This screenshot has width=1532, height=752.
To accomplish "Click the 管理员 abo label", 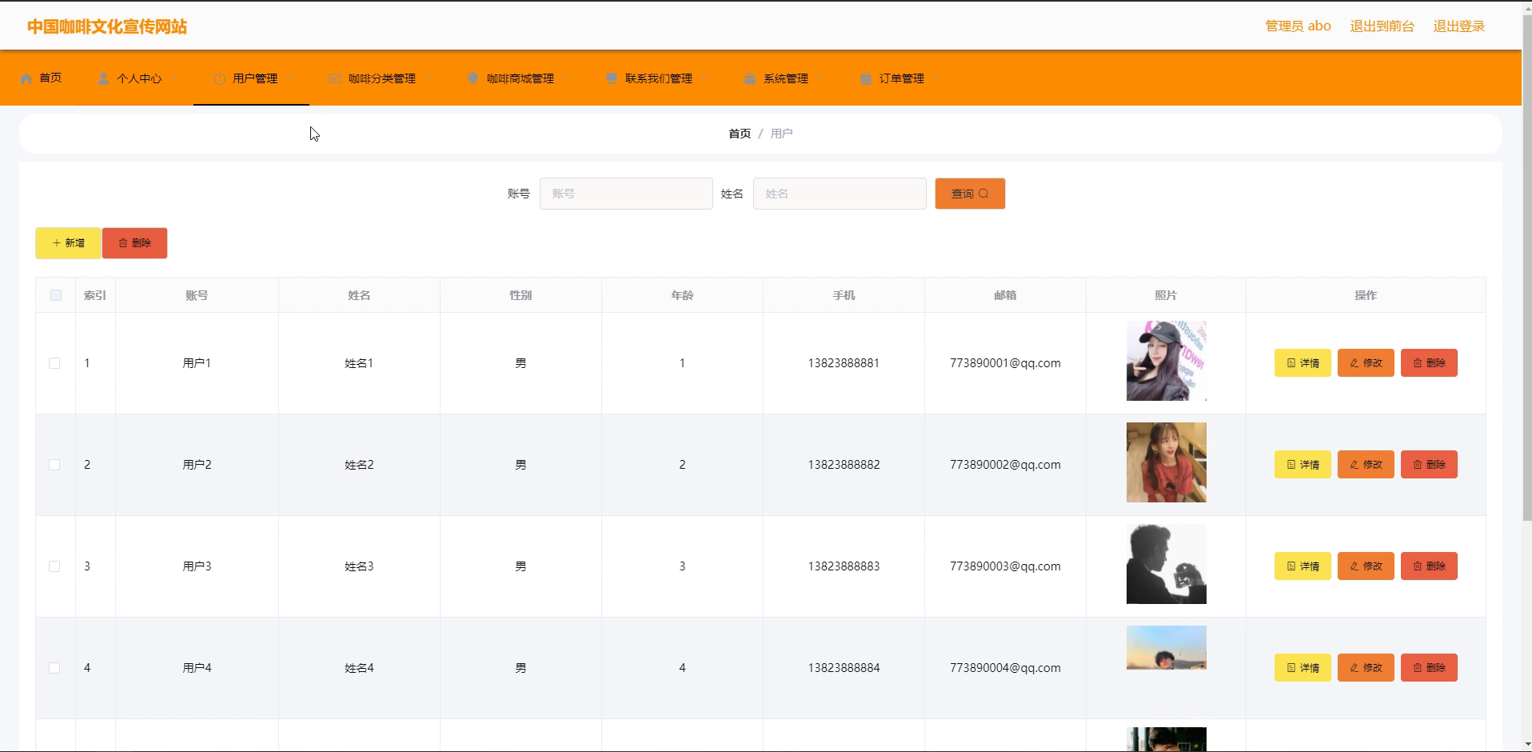I will click(1298, 26).
